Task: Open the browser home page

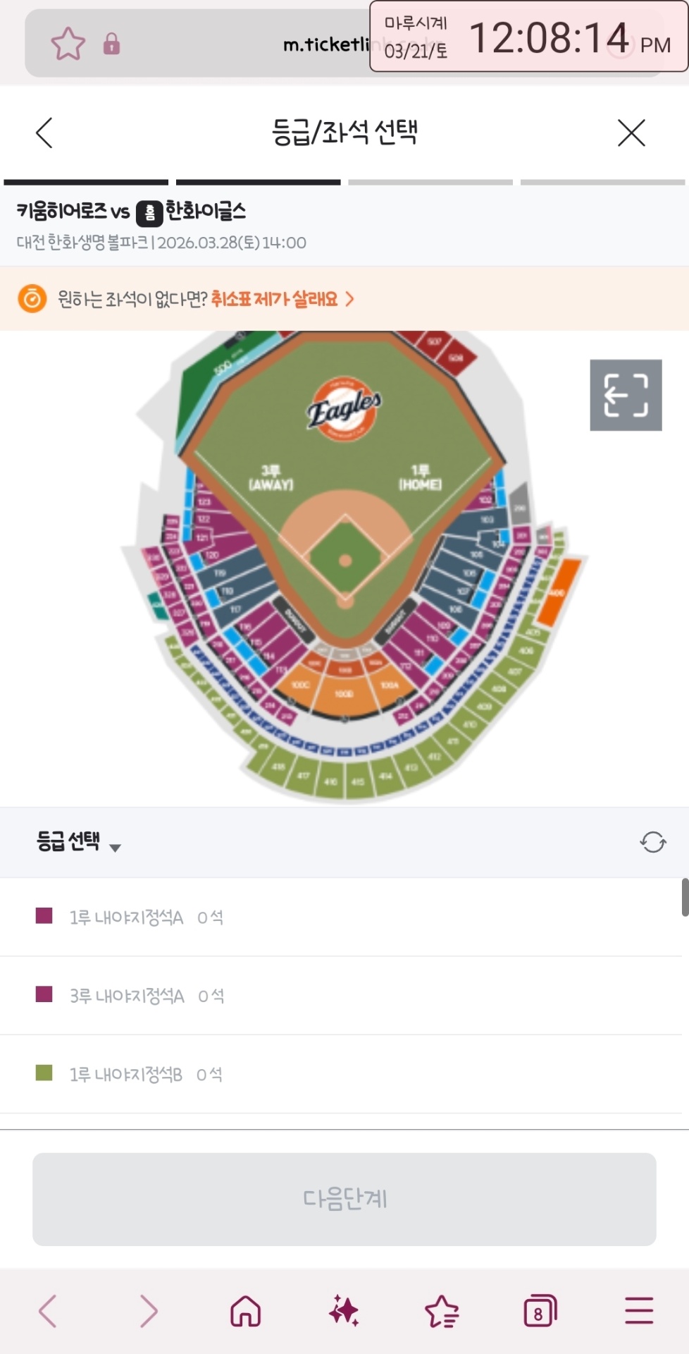Action: click(x=245, y=1311)
